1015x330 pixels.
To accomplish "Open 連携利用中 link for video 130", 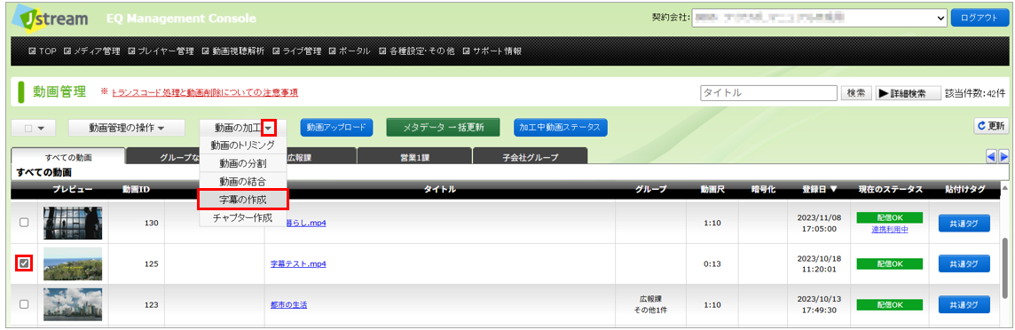I will point(889,230).
